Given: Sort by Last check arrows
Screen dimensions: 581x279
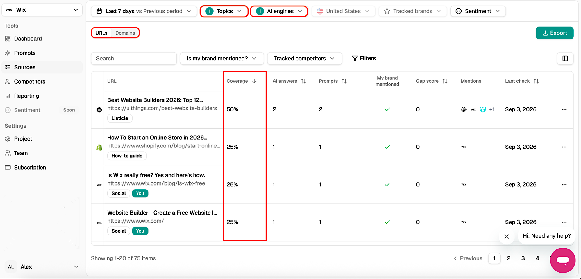Looking at the screenshot, I should click(536, 81).
